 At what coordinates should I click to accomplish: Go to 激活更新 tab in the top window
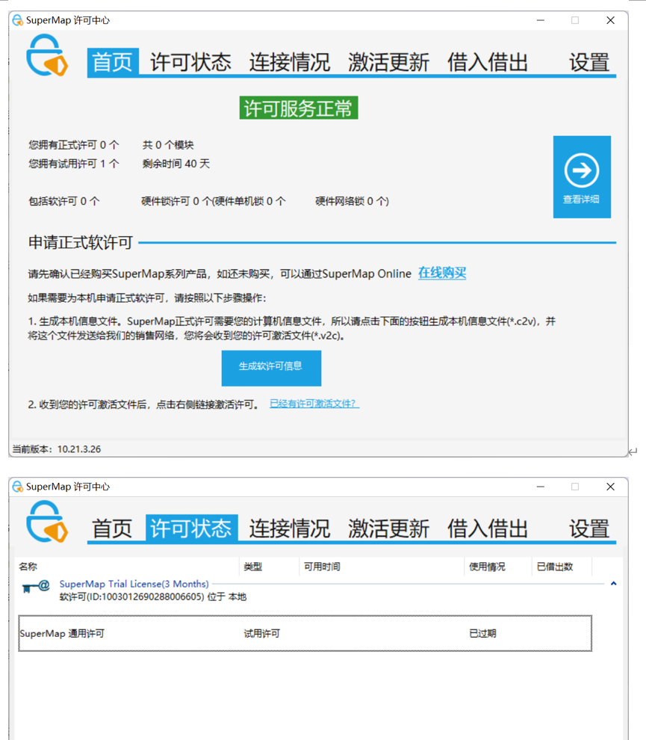click(x=388, y=62)
